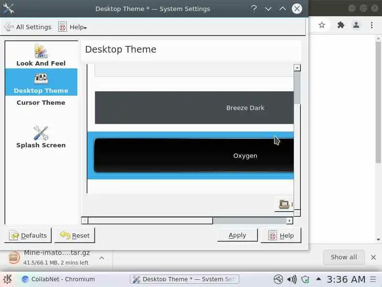Open the volume tray icon
This screenshot has height=287, width=382.
292,279
